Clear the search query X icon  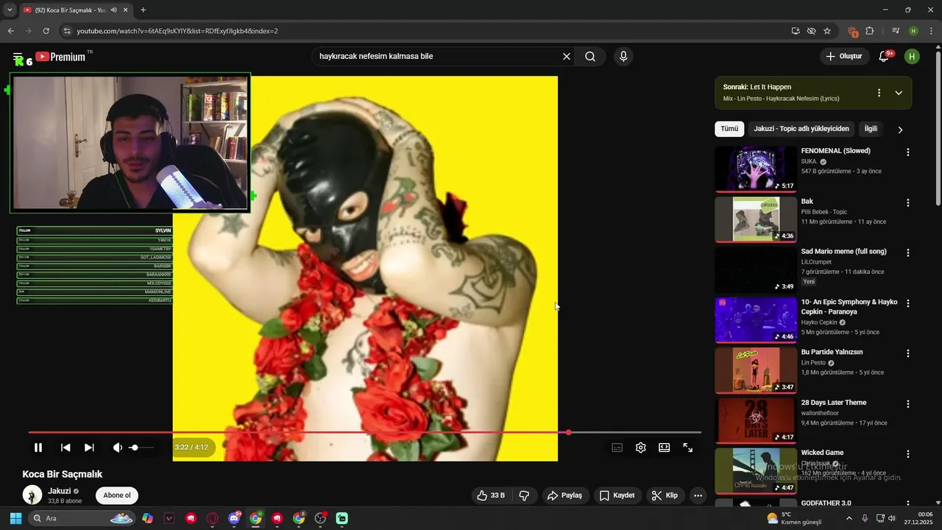[567, 57]
